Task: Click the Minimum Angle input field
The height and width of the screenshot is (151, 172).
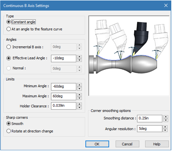Action: [x=63, y=87]
